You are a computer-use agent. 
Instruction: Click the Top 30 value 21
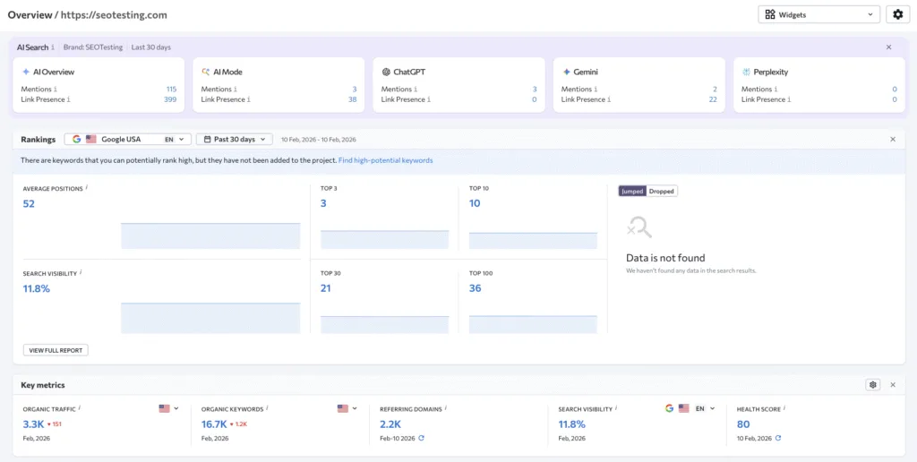pyautogui.click(x=326, y=288)
